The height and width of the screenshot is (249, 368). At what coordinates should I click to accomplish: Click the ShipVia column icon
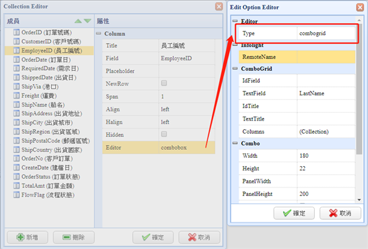click(16, 86)
